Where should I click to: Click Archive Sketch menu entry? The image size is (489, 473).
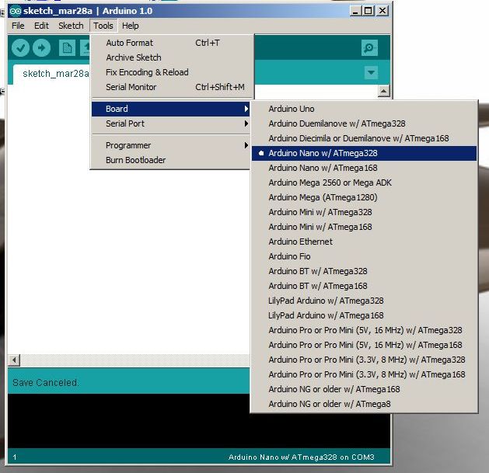click(134, 57)
